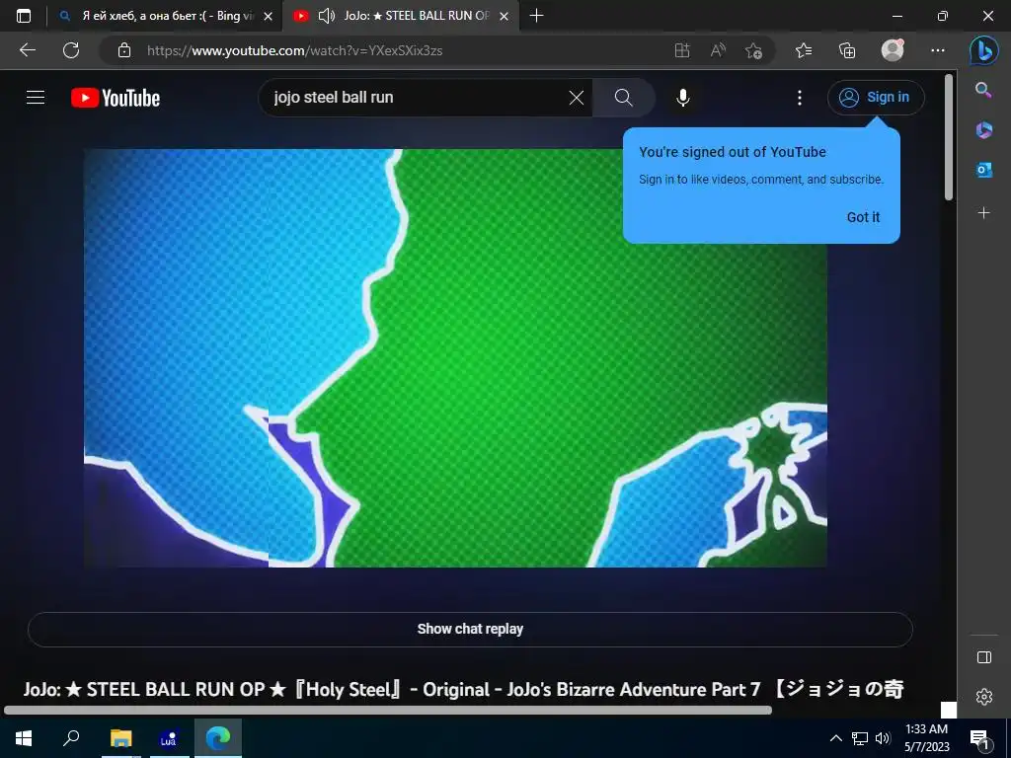Open the Windows Start menu
1011x758 pixels.
pyautogui.click(x=24, y=738)
